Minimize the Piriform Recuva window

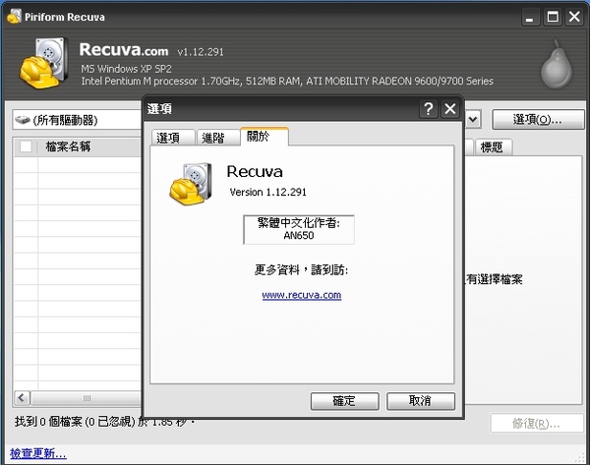pyautogui.click(x=530, y=17)
